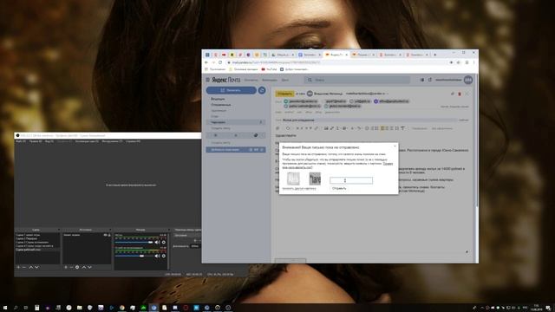Click the Chrome page vertical scrollbar
The image size is (555, 312).
tap(477, 141)
